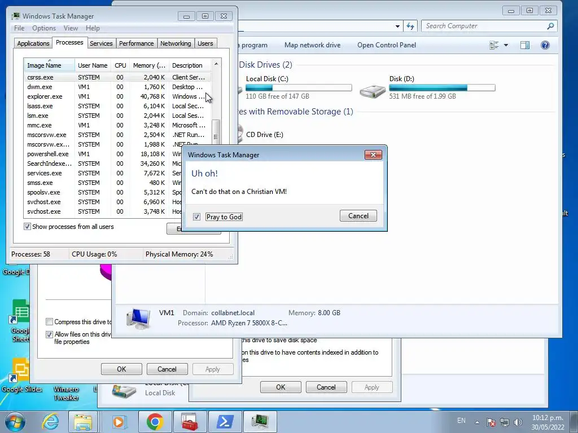Click the process list scroll up arrow
Screen dimensions: 578x433
216,64
